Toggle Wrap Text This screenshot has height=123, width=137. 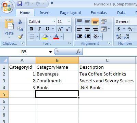(104, 22)
